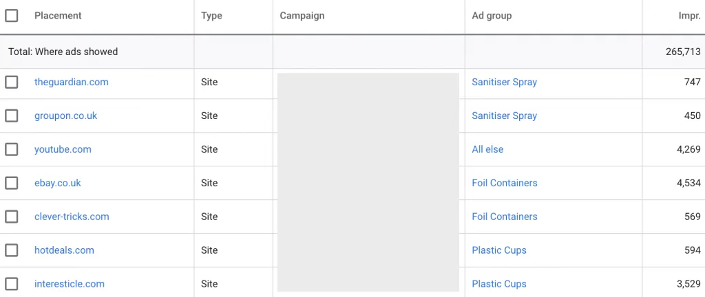Screen dimensions: 705x297
Task: Check the theguardian.com row checkbox
Action: 12,82
